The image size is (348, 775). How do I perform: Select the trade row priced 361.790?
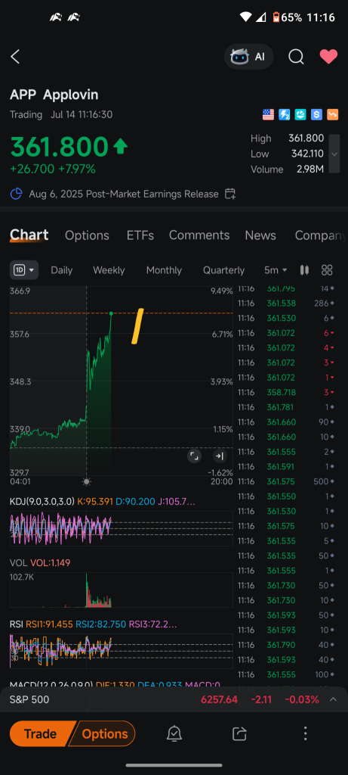click(287, 645)
